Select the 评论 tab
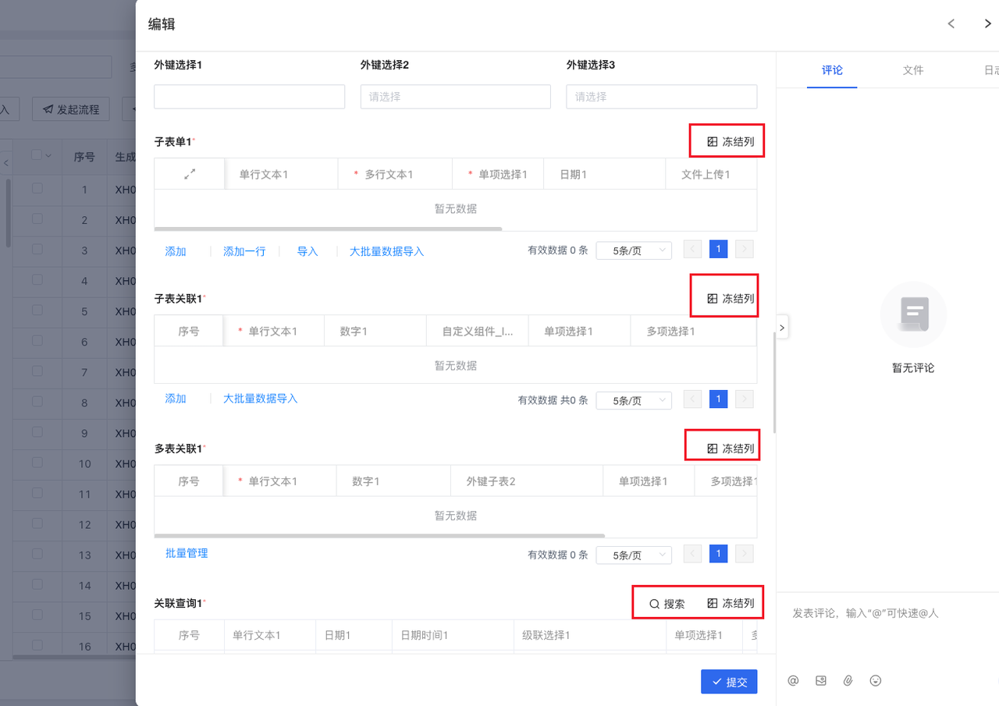This screenshot has height=706, width=999. (x=832, y=70)
